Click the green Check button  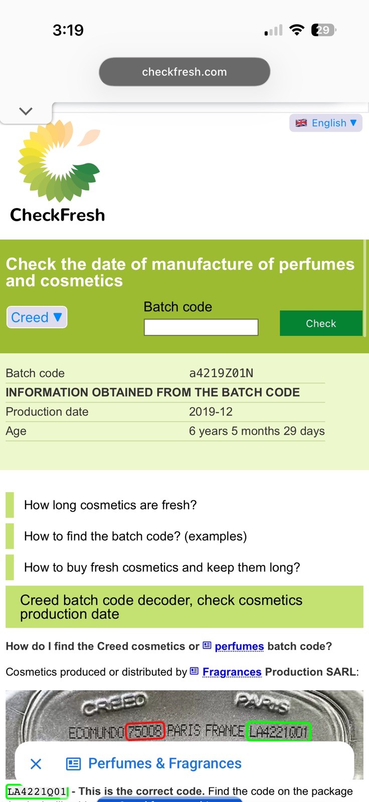[321, 323]
